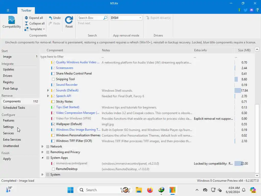Viewport: 261px width, 196px height.
Task: Open the Template dropdown
Action: pyautogui.click(x=35, y=29)
